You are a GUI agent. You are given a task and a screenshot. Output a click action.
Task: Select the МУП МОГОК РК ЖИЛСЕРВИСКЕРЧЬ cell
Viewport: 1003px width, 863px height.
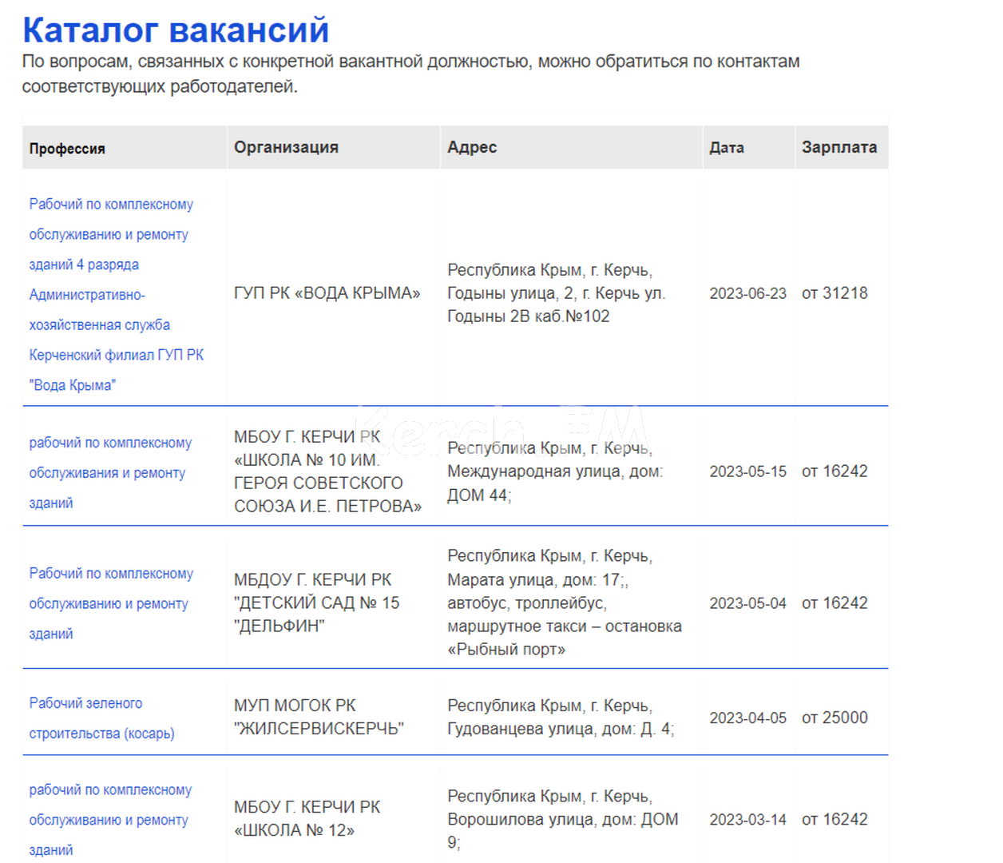point(319,718)
